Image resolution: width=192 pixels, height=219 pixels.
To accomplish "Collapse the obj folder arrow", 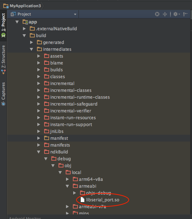I will [53, 166].
